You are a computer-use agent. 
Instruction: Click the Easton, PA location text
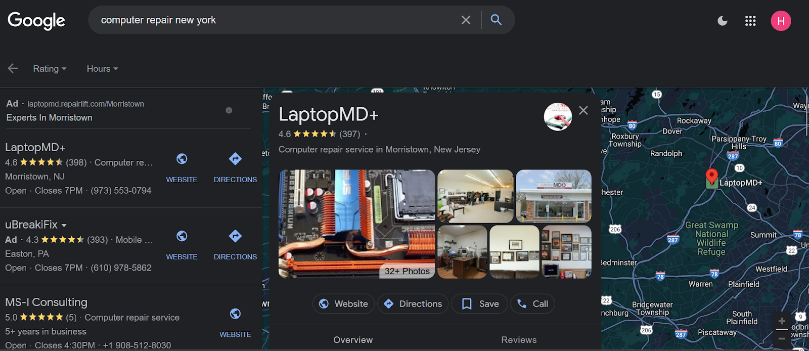27,254
